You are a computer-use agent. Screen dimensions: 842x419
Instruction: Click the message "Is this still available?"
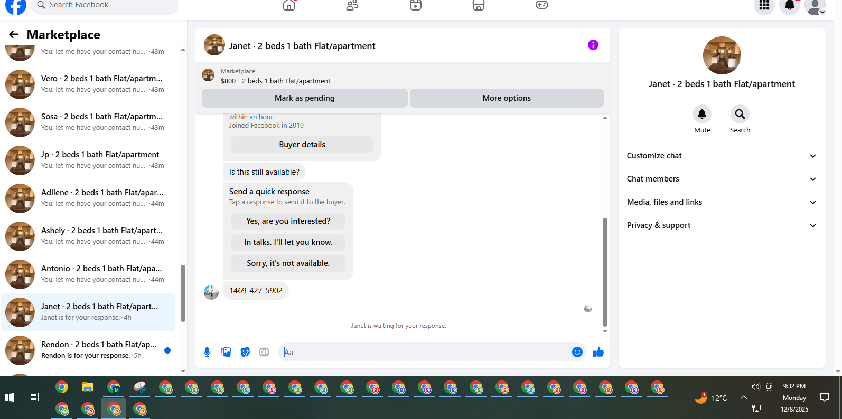[x=264, y=172]
